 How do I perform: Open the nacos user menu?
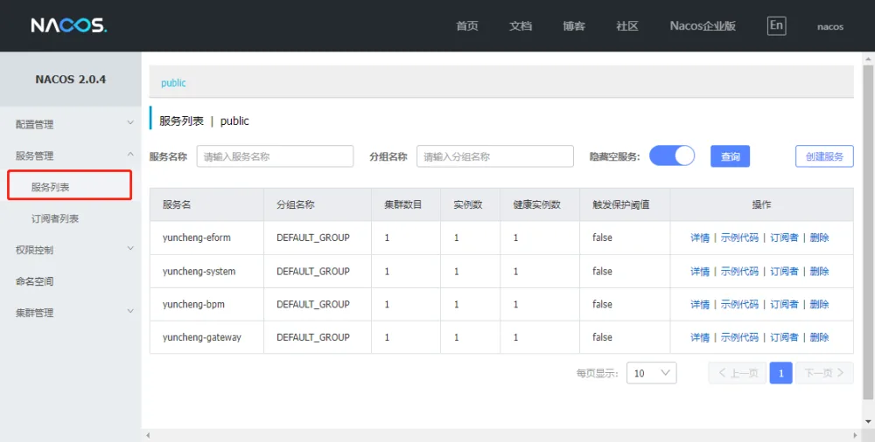point(830,27)
